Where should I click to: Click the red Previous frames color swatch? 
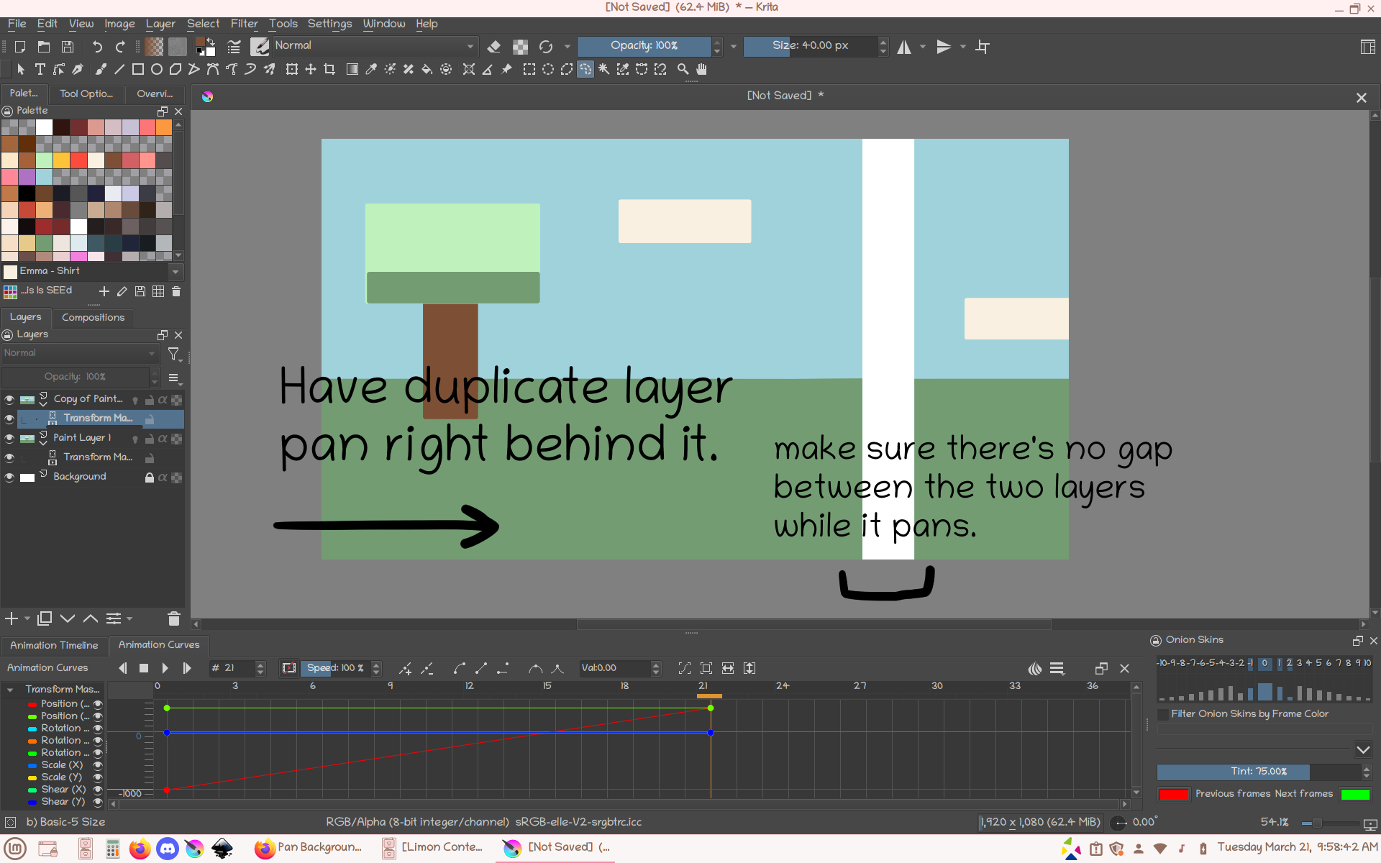click(x=1174, y=794)
